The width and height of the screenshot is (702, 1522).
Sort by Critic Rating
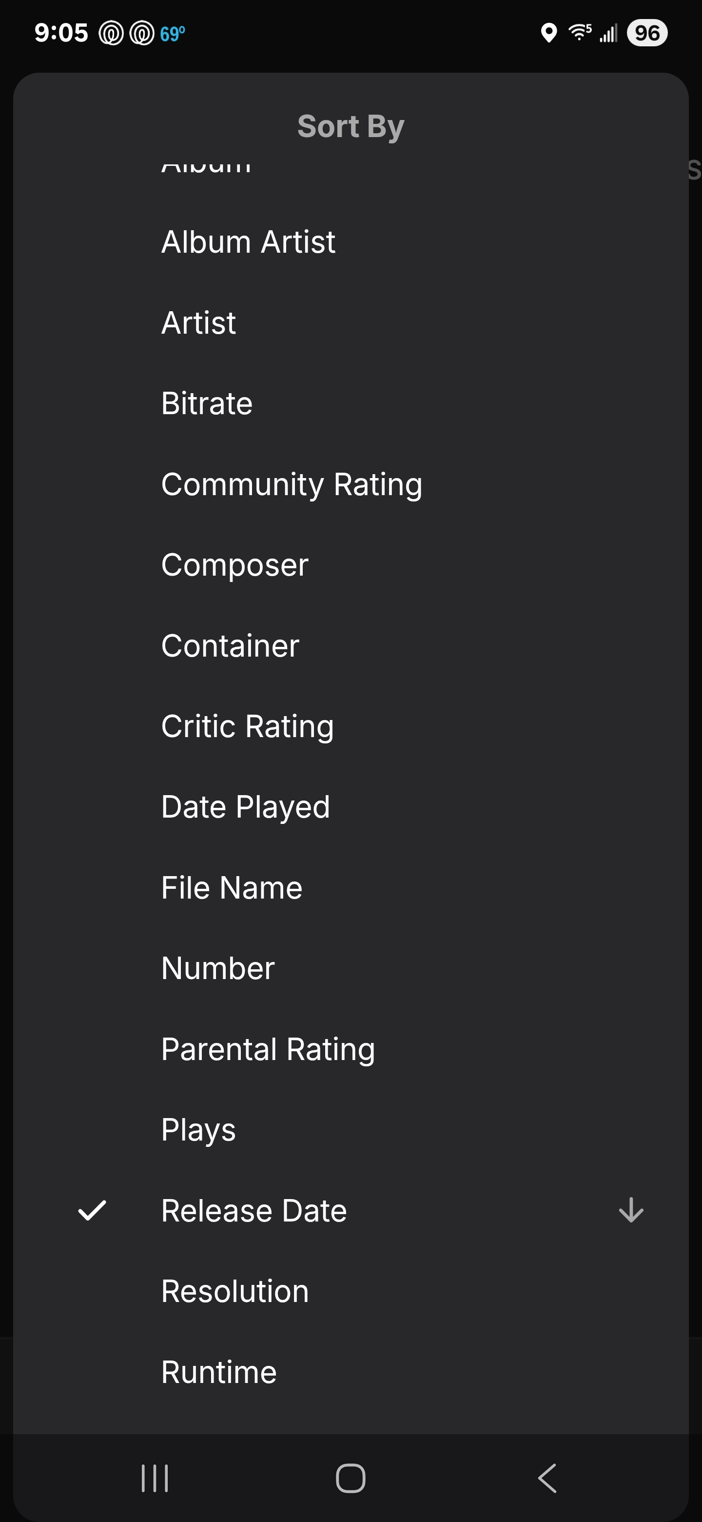(x=247, y=726)
